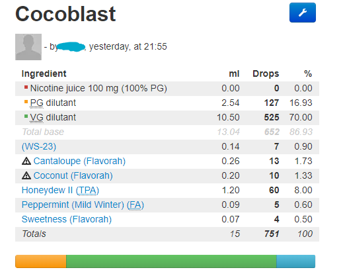
Task: Click the orange PG segment of ratio bar
Action: click(x=41, y=261)
